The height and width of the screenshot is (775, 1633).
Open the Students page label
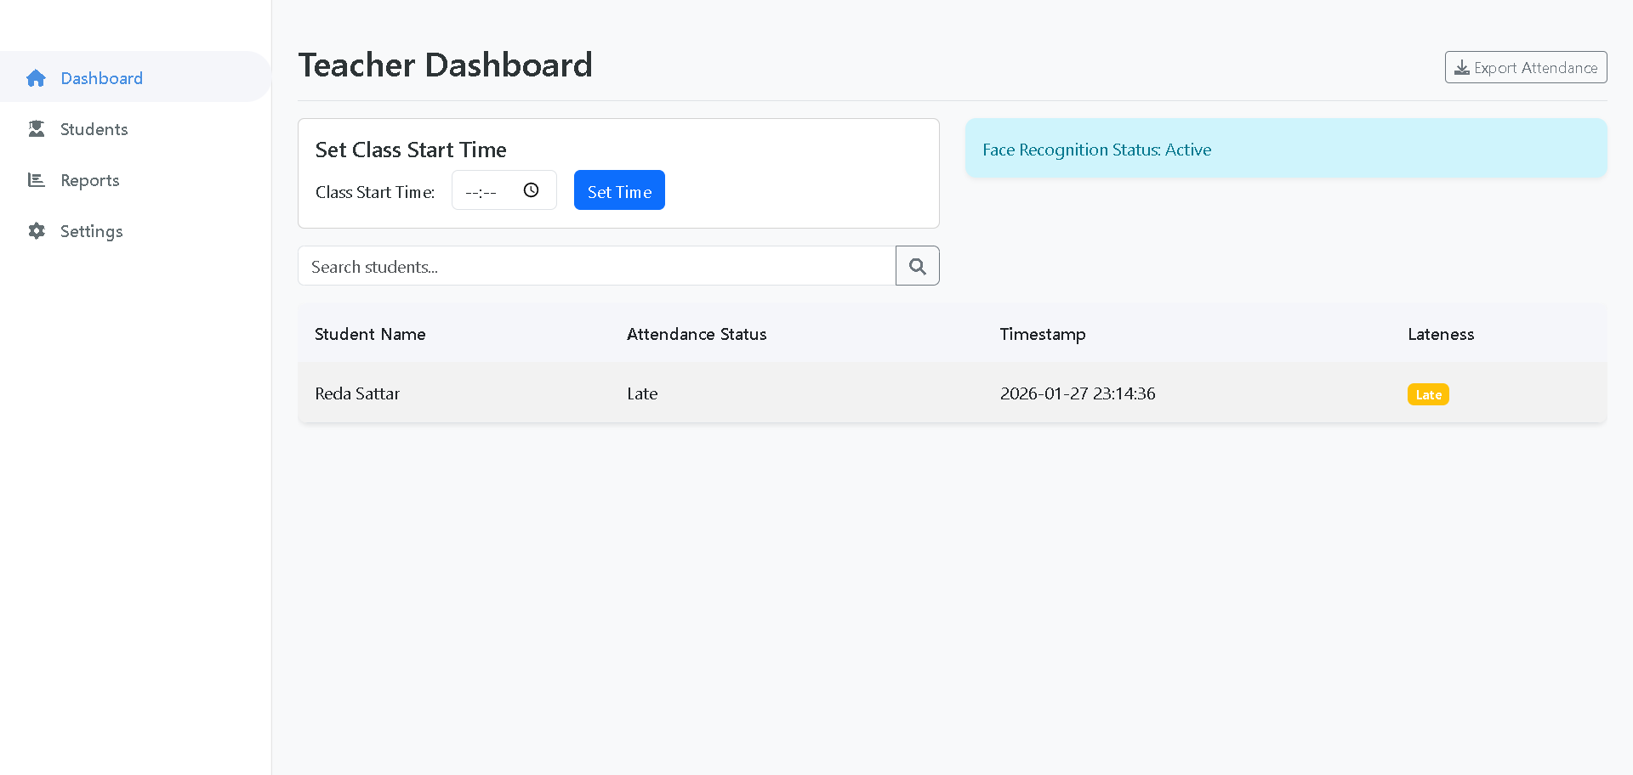click(x=94, y=129)
